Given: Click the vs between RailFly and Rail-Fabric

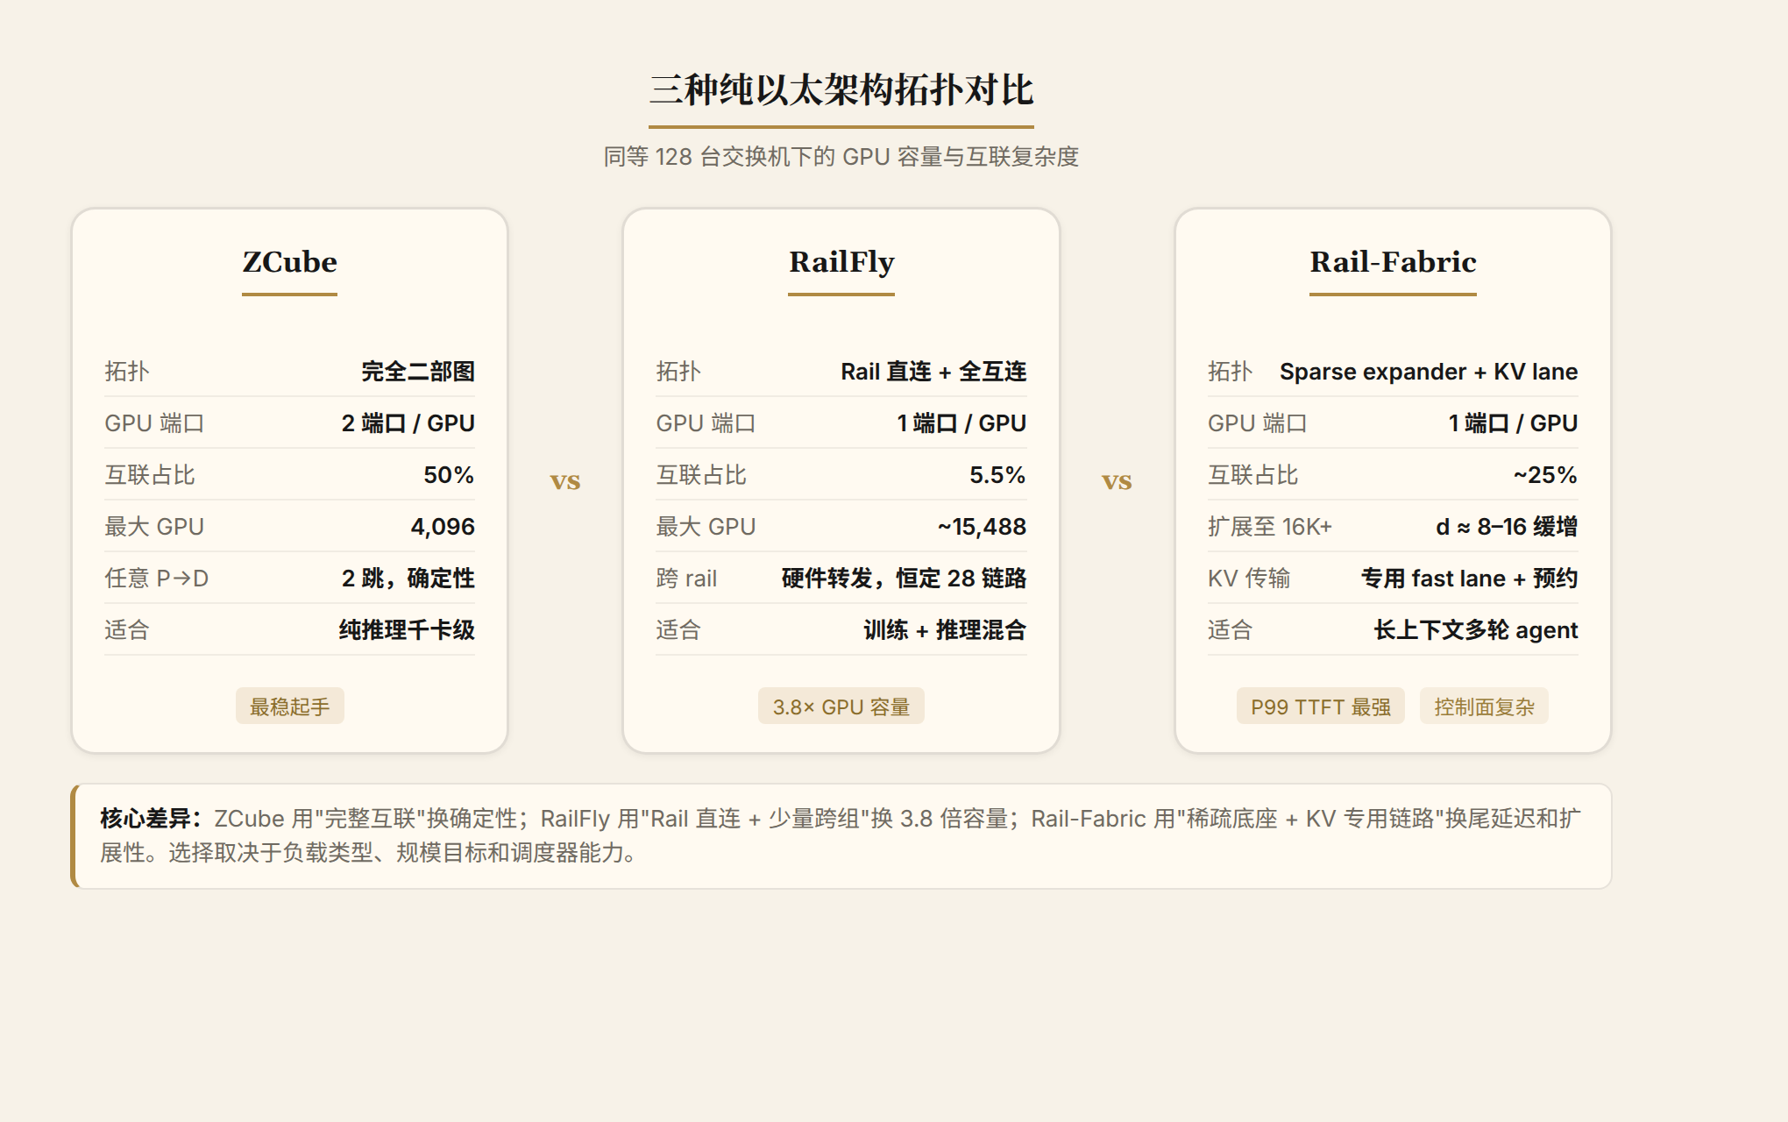Looking at the screenshot, I should click(x=1117, y=481).
